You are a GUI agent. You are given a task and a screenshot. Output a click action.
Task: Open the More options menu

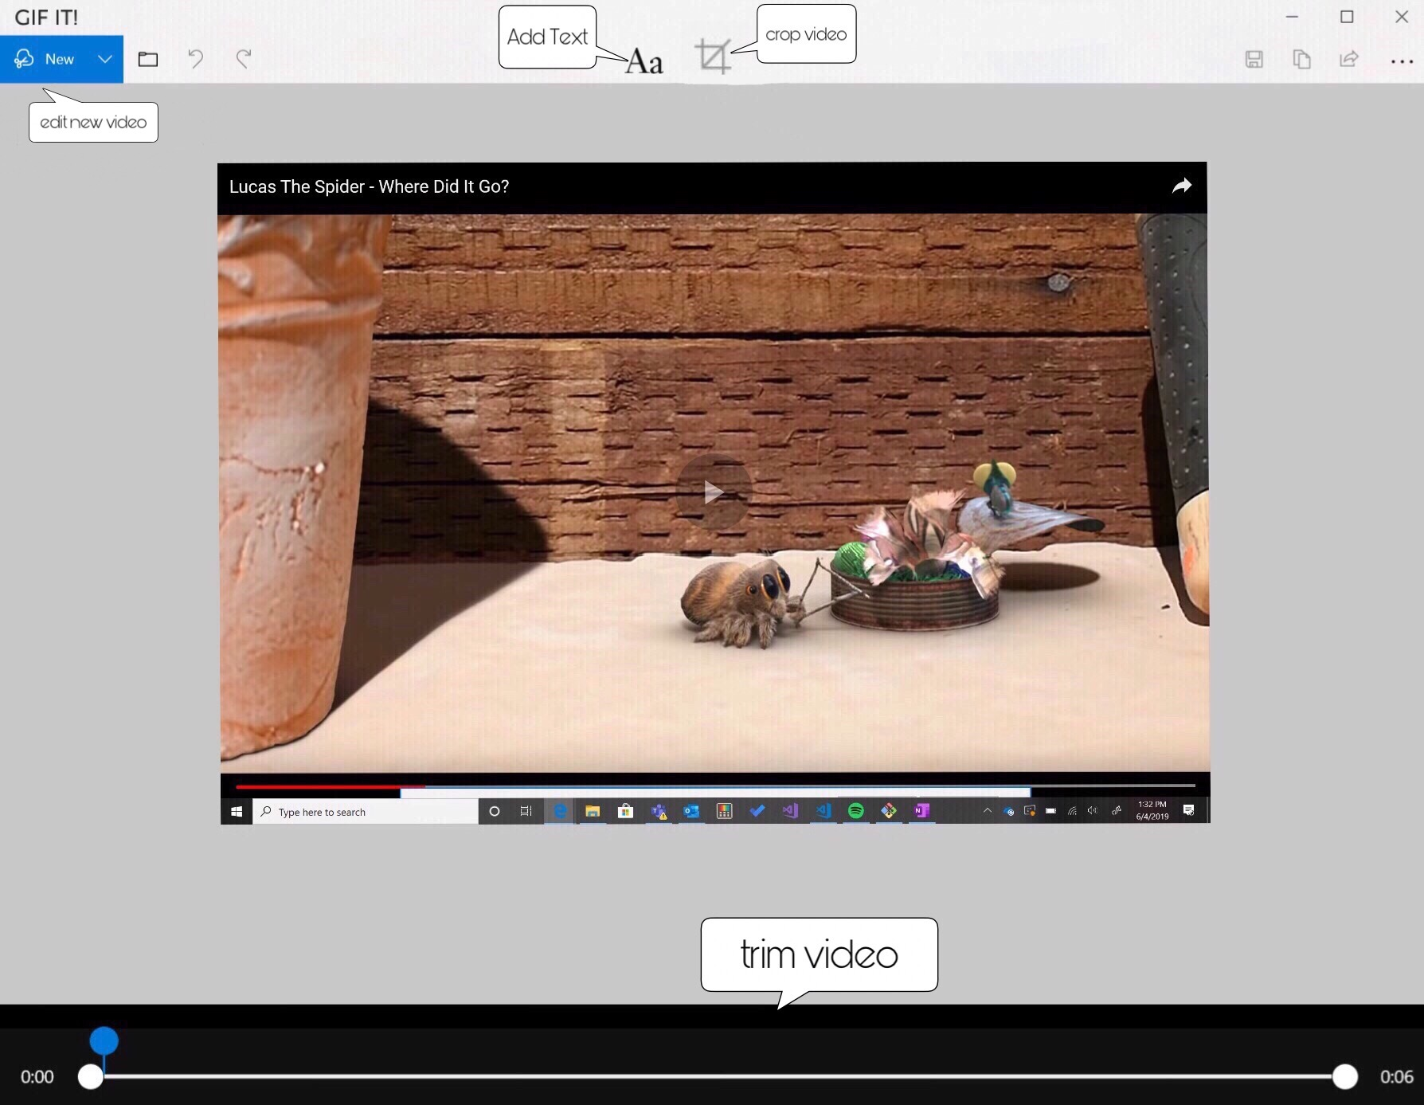tap(1402, 60)
